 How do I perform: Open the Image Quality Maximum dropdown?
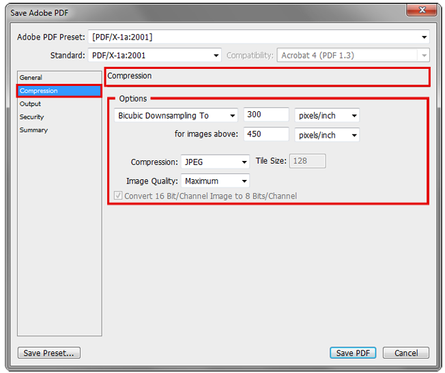[x=215, y=181]
